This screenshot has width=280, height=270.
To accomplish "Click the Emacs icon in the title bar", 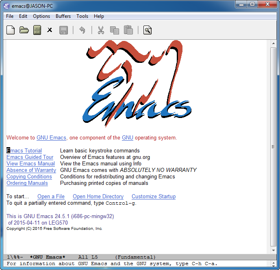I will point(7,6).
